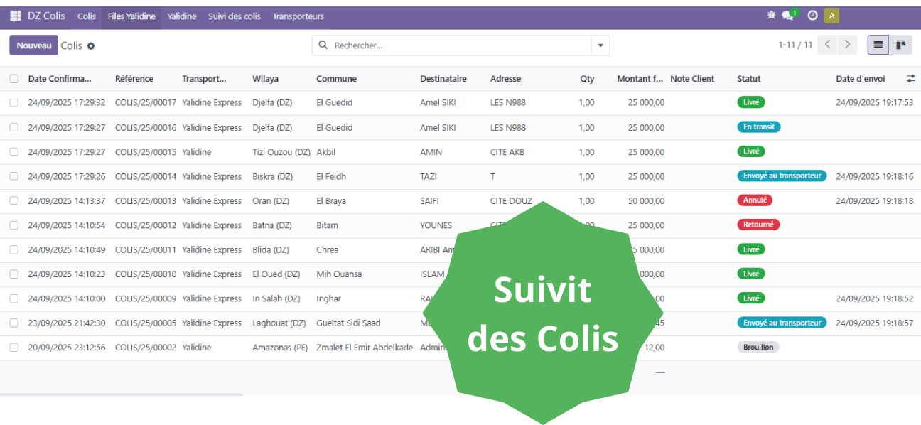
Task: Switch to kanban view
Action: [900, 45]
